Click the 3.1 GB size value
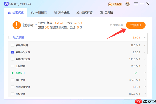This screenshot has height=104, width=156. [x=136, y=87]
